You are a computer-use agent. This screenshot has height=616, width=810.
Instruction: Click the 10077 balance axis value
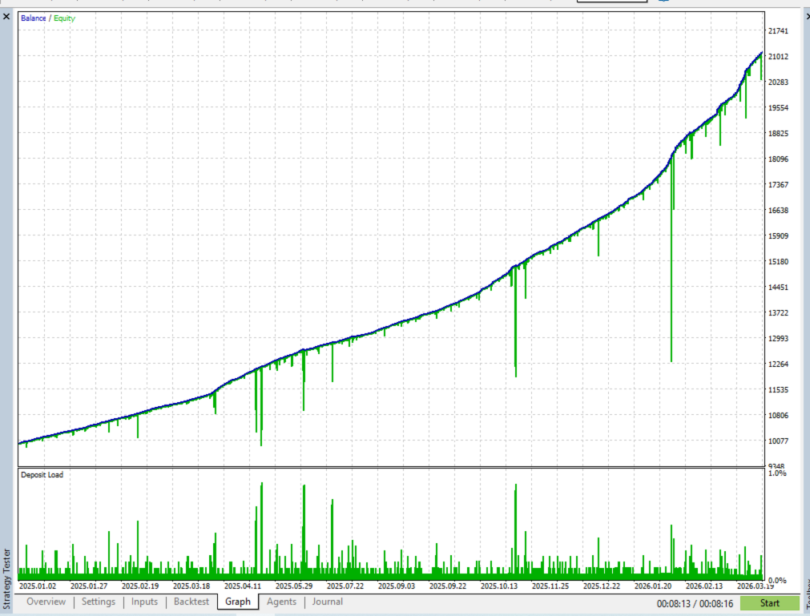(778, 441)
